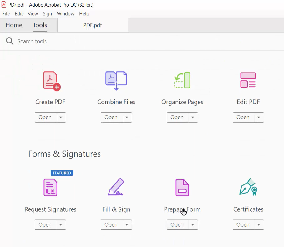The width and height of the screenshot is (284, 247).
Task: Click the Request Signatures tool icon
Action: (50, 187)
